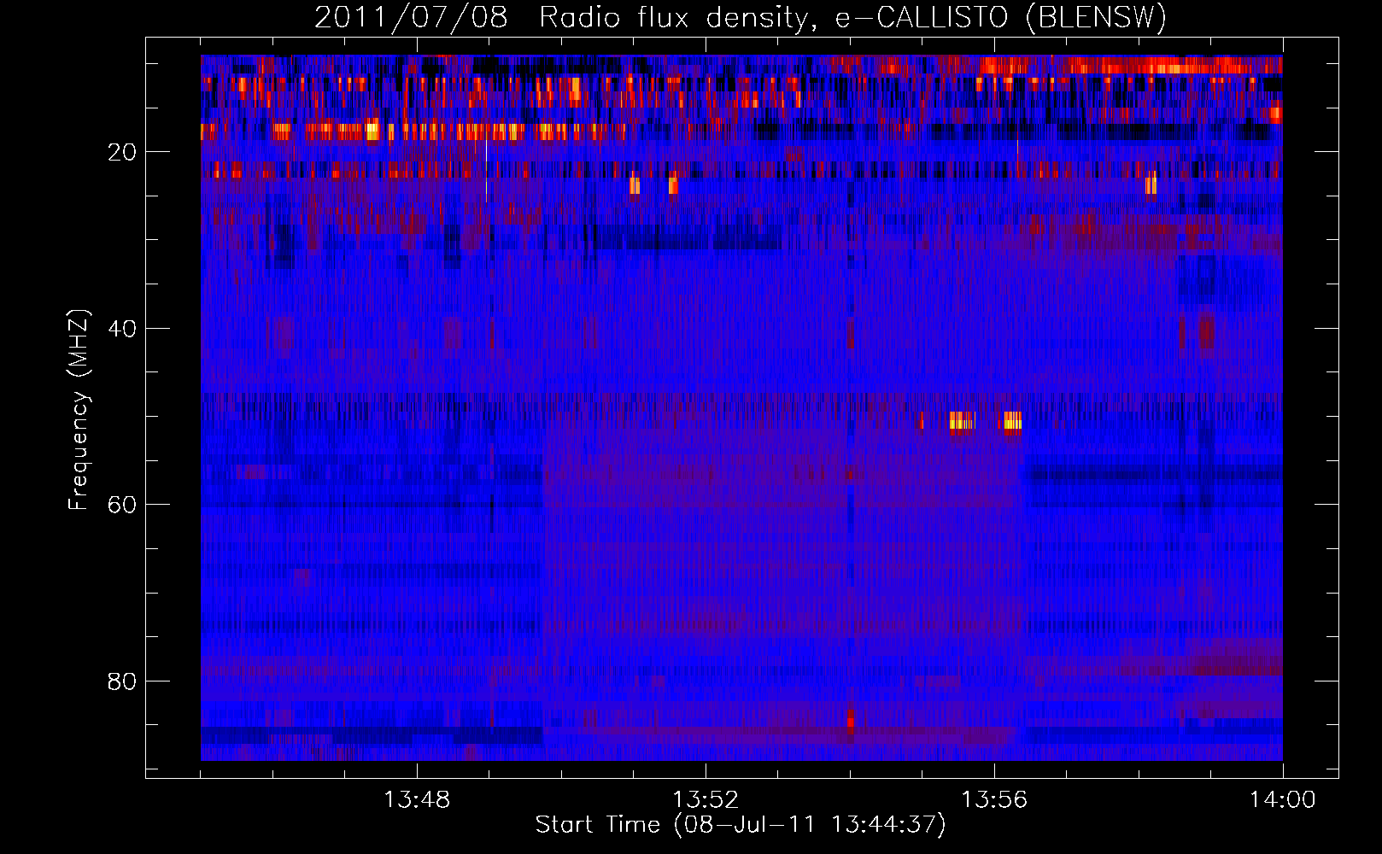Click the plot title '2011/07/08 Radio flux density'
Image resolution: width=1382 pixels, height=854 pixels.
click(740, 17)
